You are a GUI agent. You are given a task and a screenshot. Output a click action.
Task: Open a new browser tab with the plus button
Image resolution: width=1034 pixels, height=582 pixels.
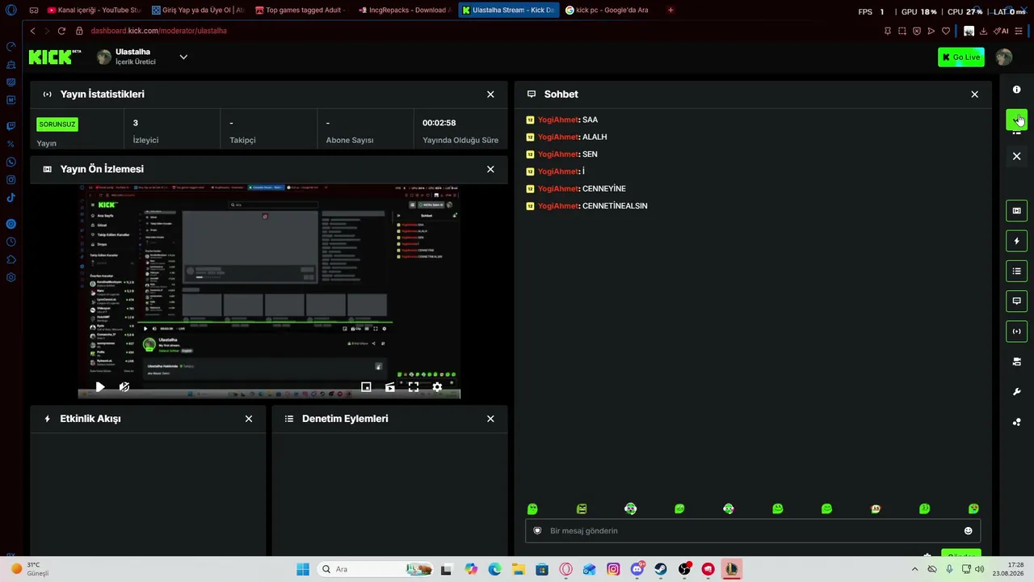(670, 11)
